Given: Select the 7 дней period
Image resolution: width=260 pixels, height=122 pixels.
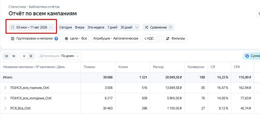Looking at the screenshot, I should [x=112, y=27].
